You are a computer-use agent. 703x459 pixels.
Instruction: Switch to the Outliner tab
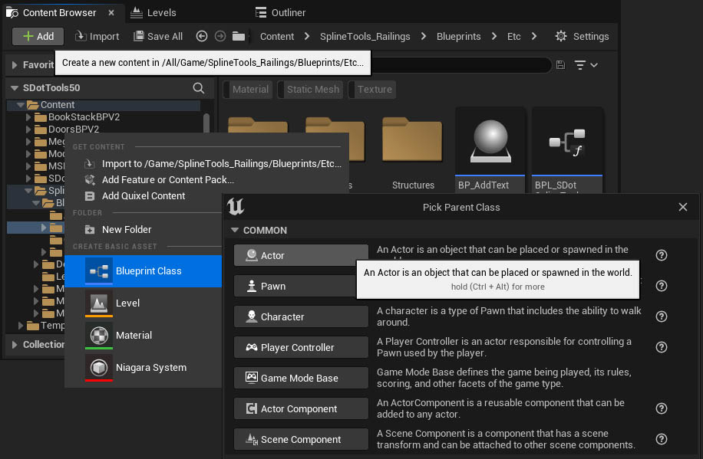[x=281, y=12]
